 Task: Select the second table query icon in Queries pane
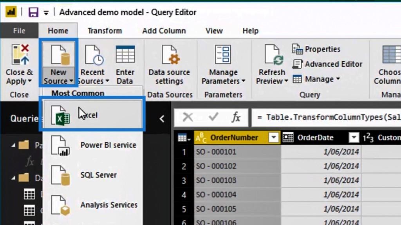[x=29, y=211]
